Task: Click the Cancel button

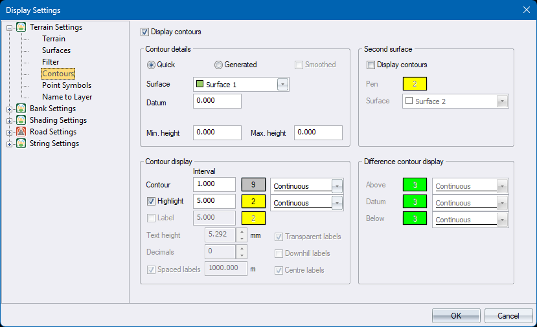Action: coord(508,316)
